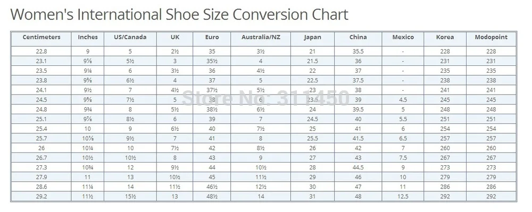The width and height of the screenshot is (532, 212).
Task: Click the Japan column header
Action: (312, 37)
